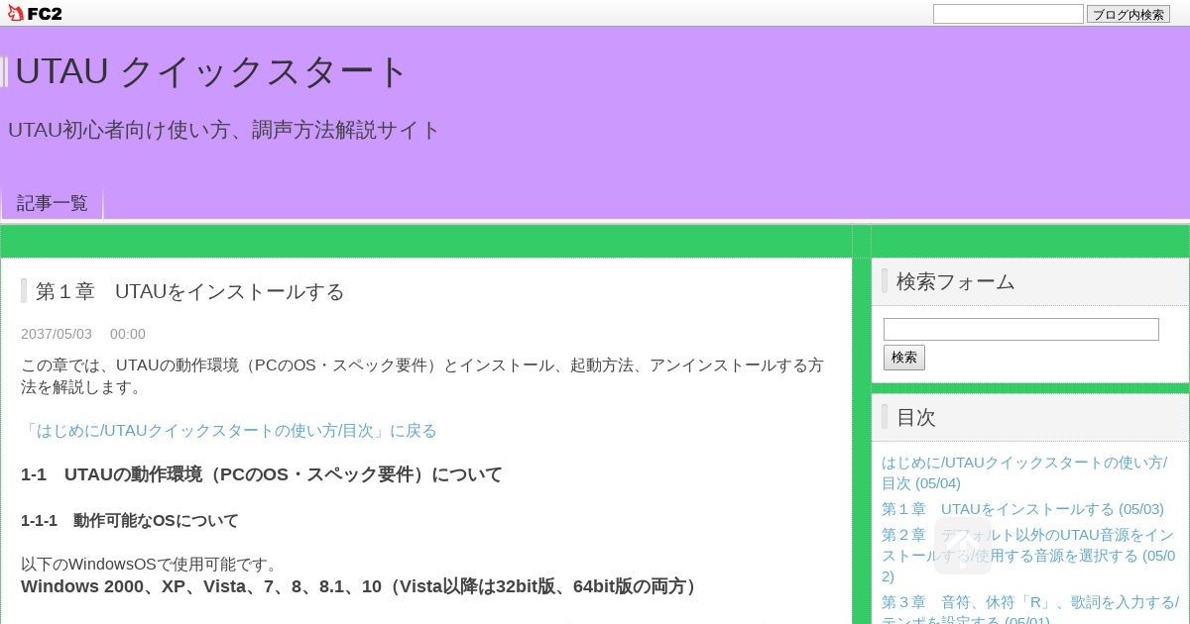Image resolution: width=1190 pixels, height=624 pixels.
Task: Click the post date 2037/05/03 00:00
Action: click(x=83, y=334)
